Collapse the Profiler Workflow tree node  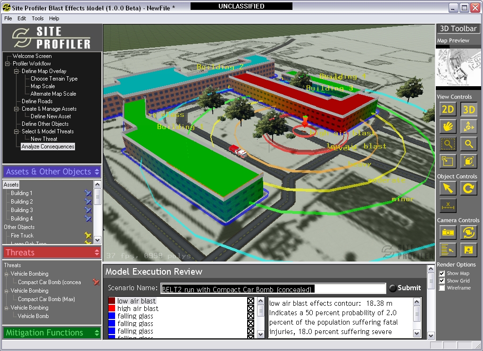[x=8, y=64]
